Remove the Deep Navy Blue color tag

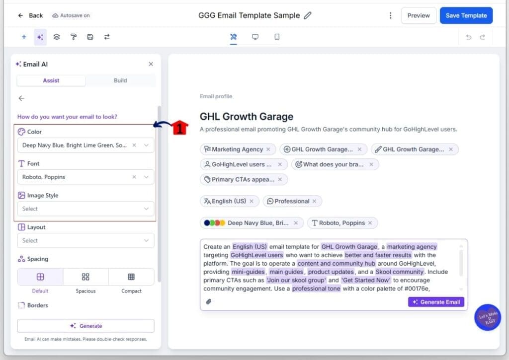pyautogui.click(x=296, y=223)
